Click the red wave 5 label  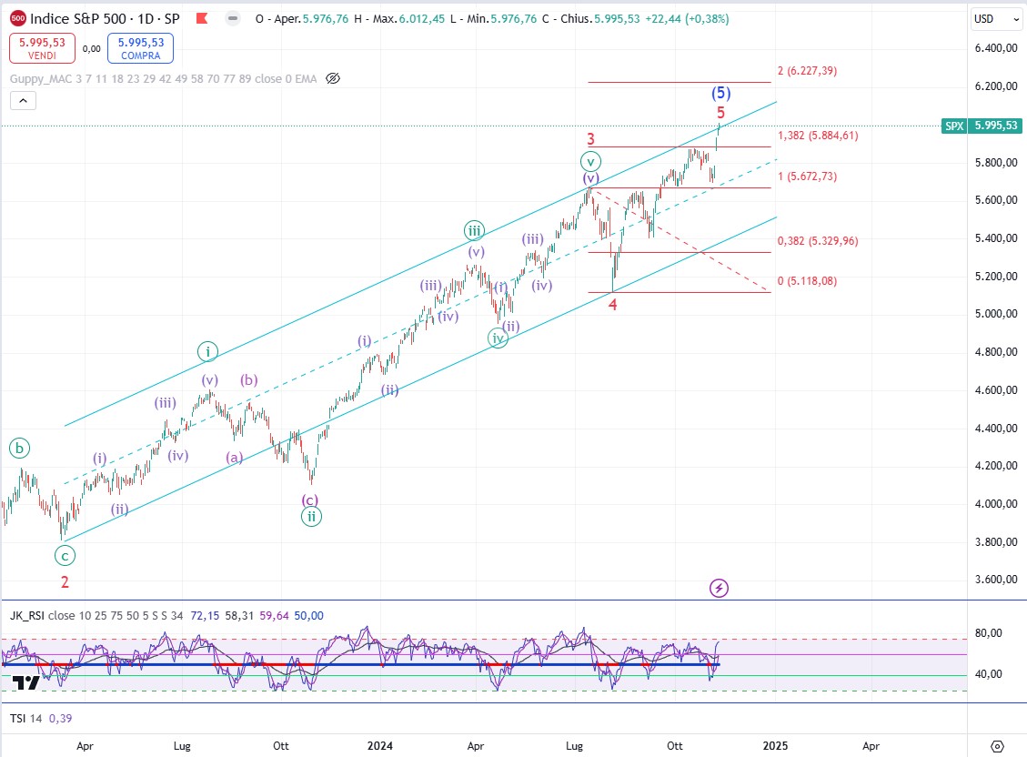720,113
